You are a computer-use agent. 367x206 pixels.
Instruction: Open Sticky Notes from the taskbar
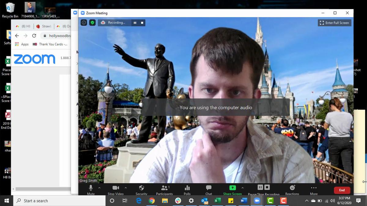[231, 201]
